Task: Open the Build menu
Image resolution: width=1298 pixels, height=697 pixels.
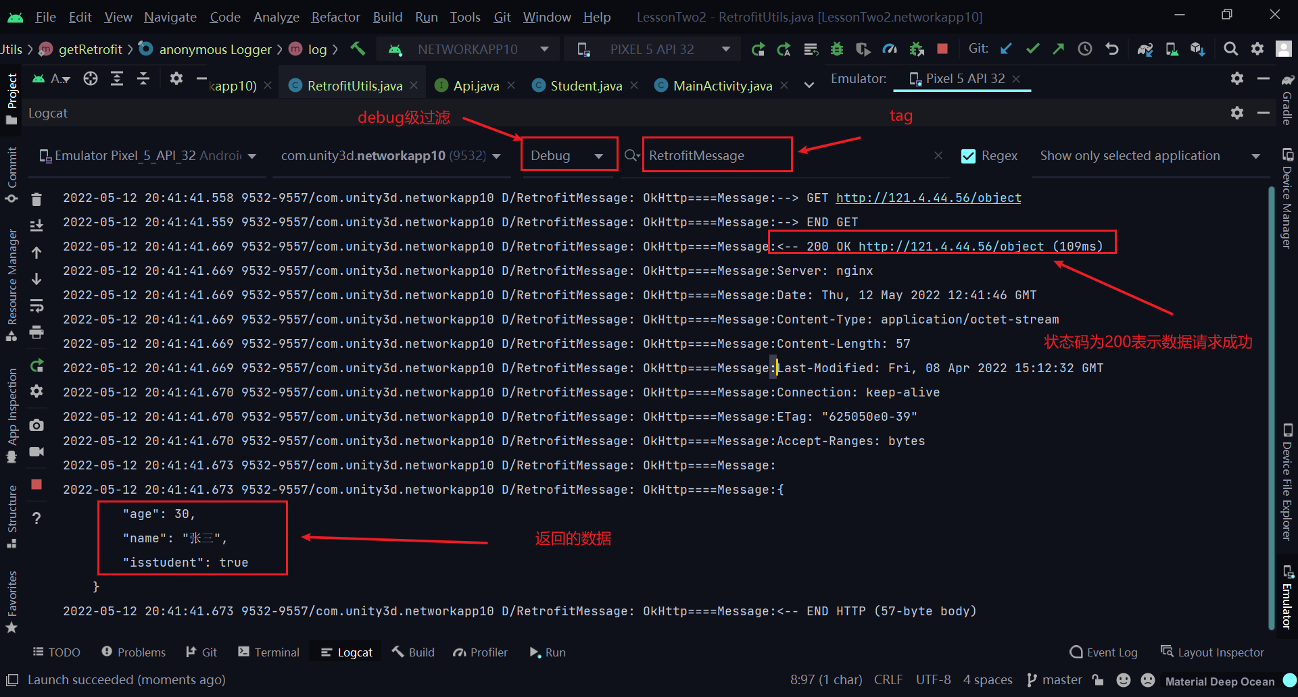Action: [387, 17]
